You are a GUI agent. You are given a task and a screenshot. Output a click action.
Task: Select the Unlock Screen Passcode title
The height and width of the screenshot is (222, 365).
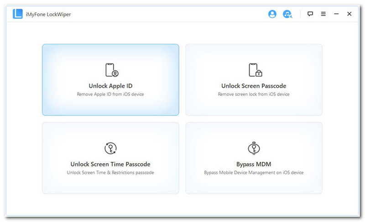(254, 86)
